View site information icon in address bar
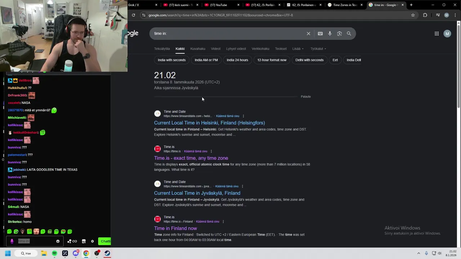Image resolution: width=461 pixels, height=259 pixels. pos(144,15)
